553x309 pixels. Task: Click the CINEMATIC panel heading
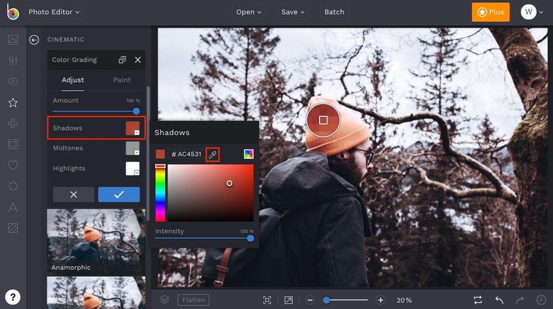coord(66,39)
